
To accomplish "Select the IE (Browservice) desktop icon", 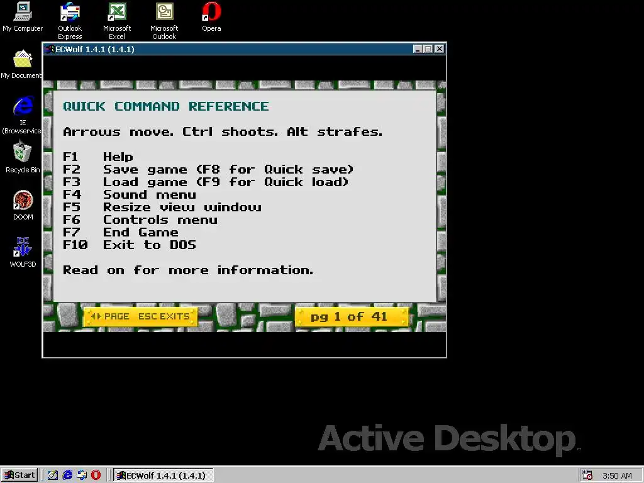I will [22, 116].
